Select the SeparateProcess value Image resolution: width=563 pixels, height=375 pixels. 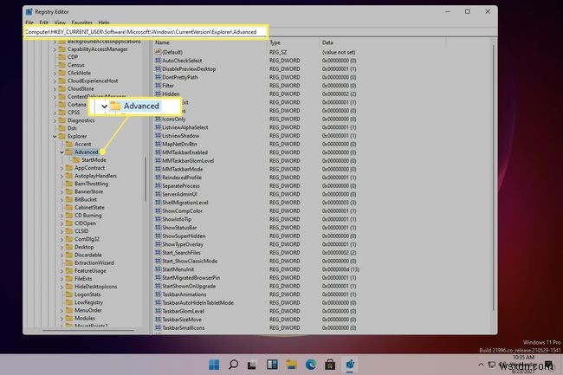point(181,186)
